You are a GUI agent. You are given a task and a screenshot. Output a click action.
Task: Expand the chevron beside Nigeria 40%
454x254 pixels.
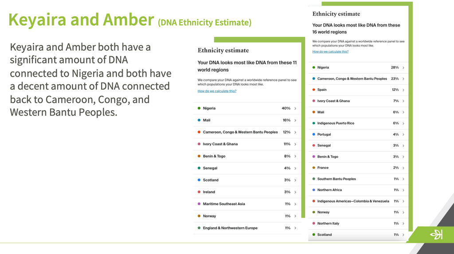coord(295,108)
